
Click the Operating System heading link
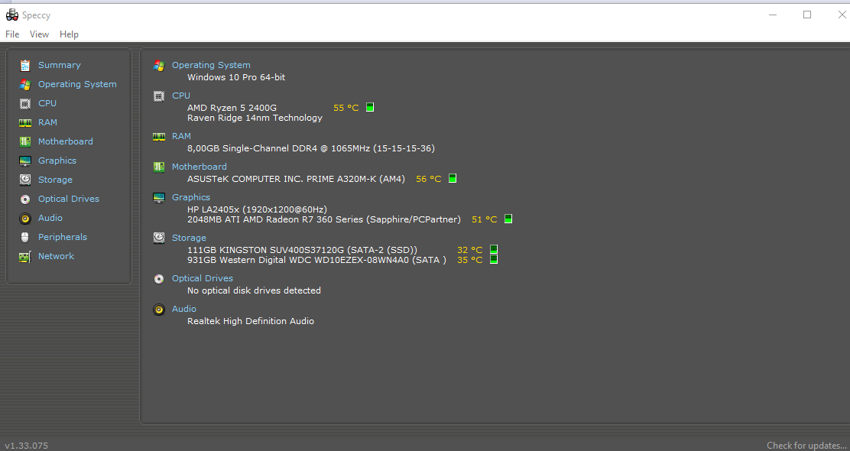click(x=211, y=65)
